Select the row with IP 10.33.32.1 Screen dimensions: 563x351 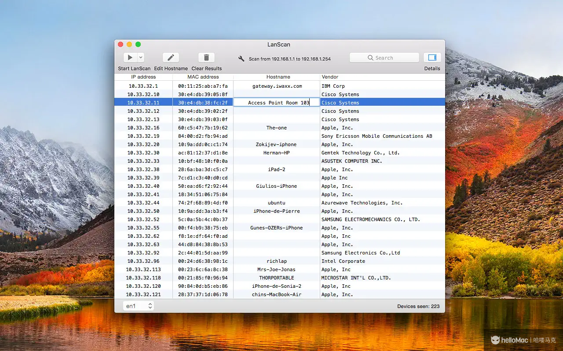(280, 86)
